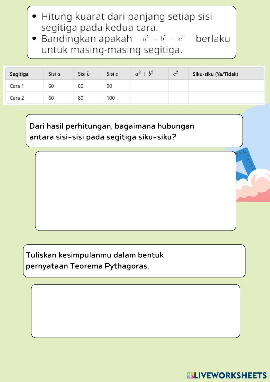The image size is (270, 382).
Task: Click the c² cell for Cara 1
Action: (x=178, y=86)
